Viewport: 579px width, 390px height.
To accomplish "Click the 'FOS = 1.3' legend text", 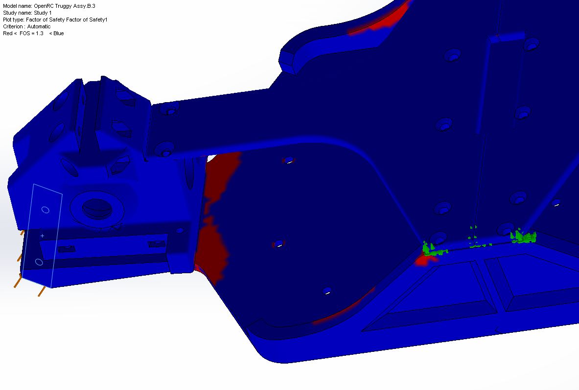I will click(x=31, y=33).
